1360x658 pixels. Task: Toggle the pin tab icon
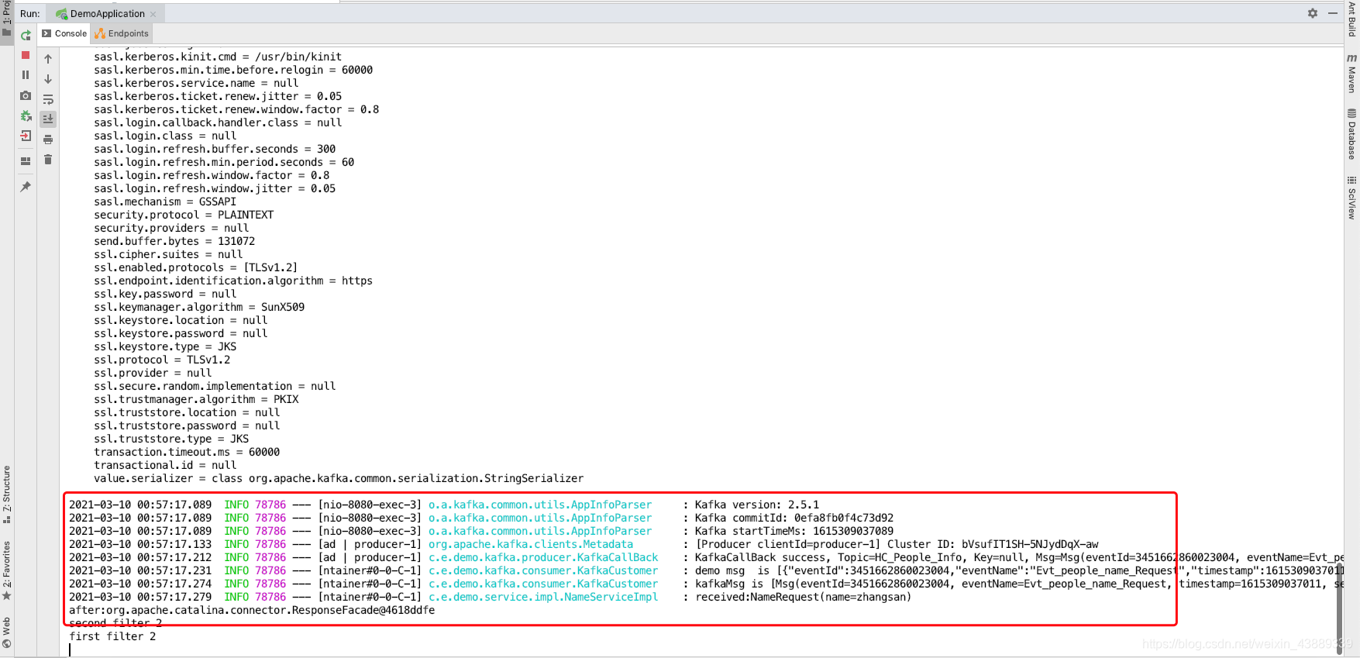[26, 187]
